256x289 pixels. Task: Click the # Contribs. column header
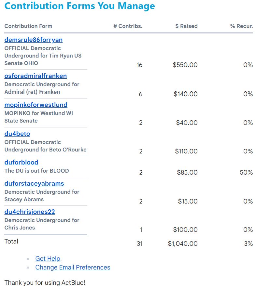(x=128, y=26)
